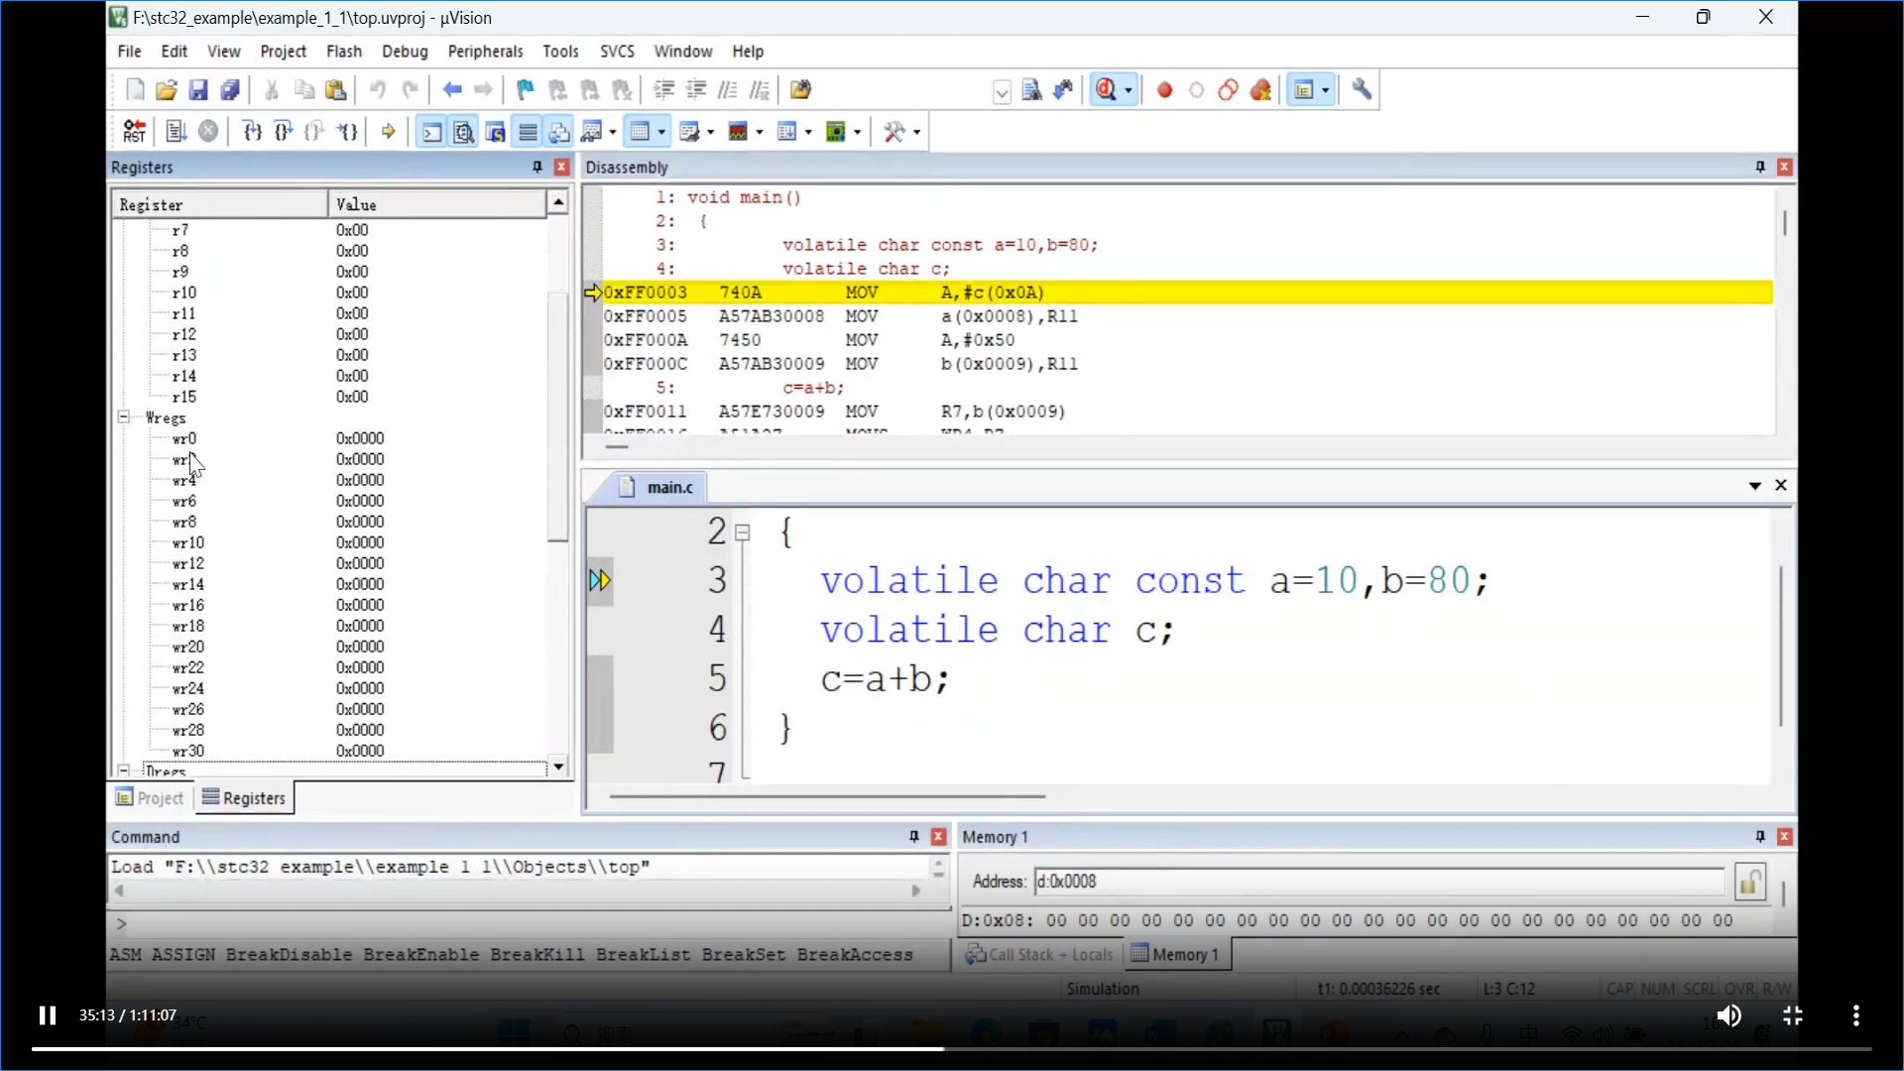Close the Memory 1 panel
This screenshot has height=1071, width=1904.
pos(1784,837)
